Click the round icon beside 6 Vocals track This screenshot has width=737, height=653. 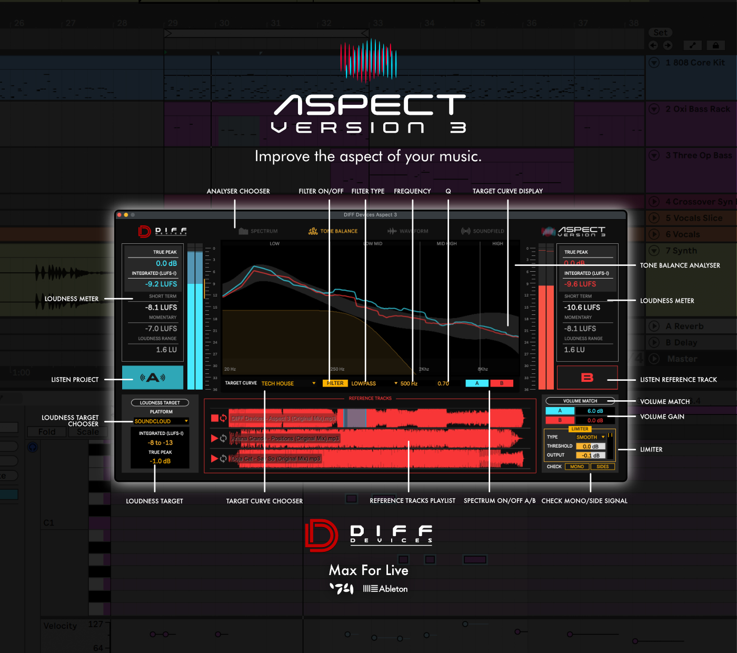(654, 234)
